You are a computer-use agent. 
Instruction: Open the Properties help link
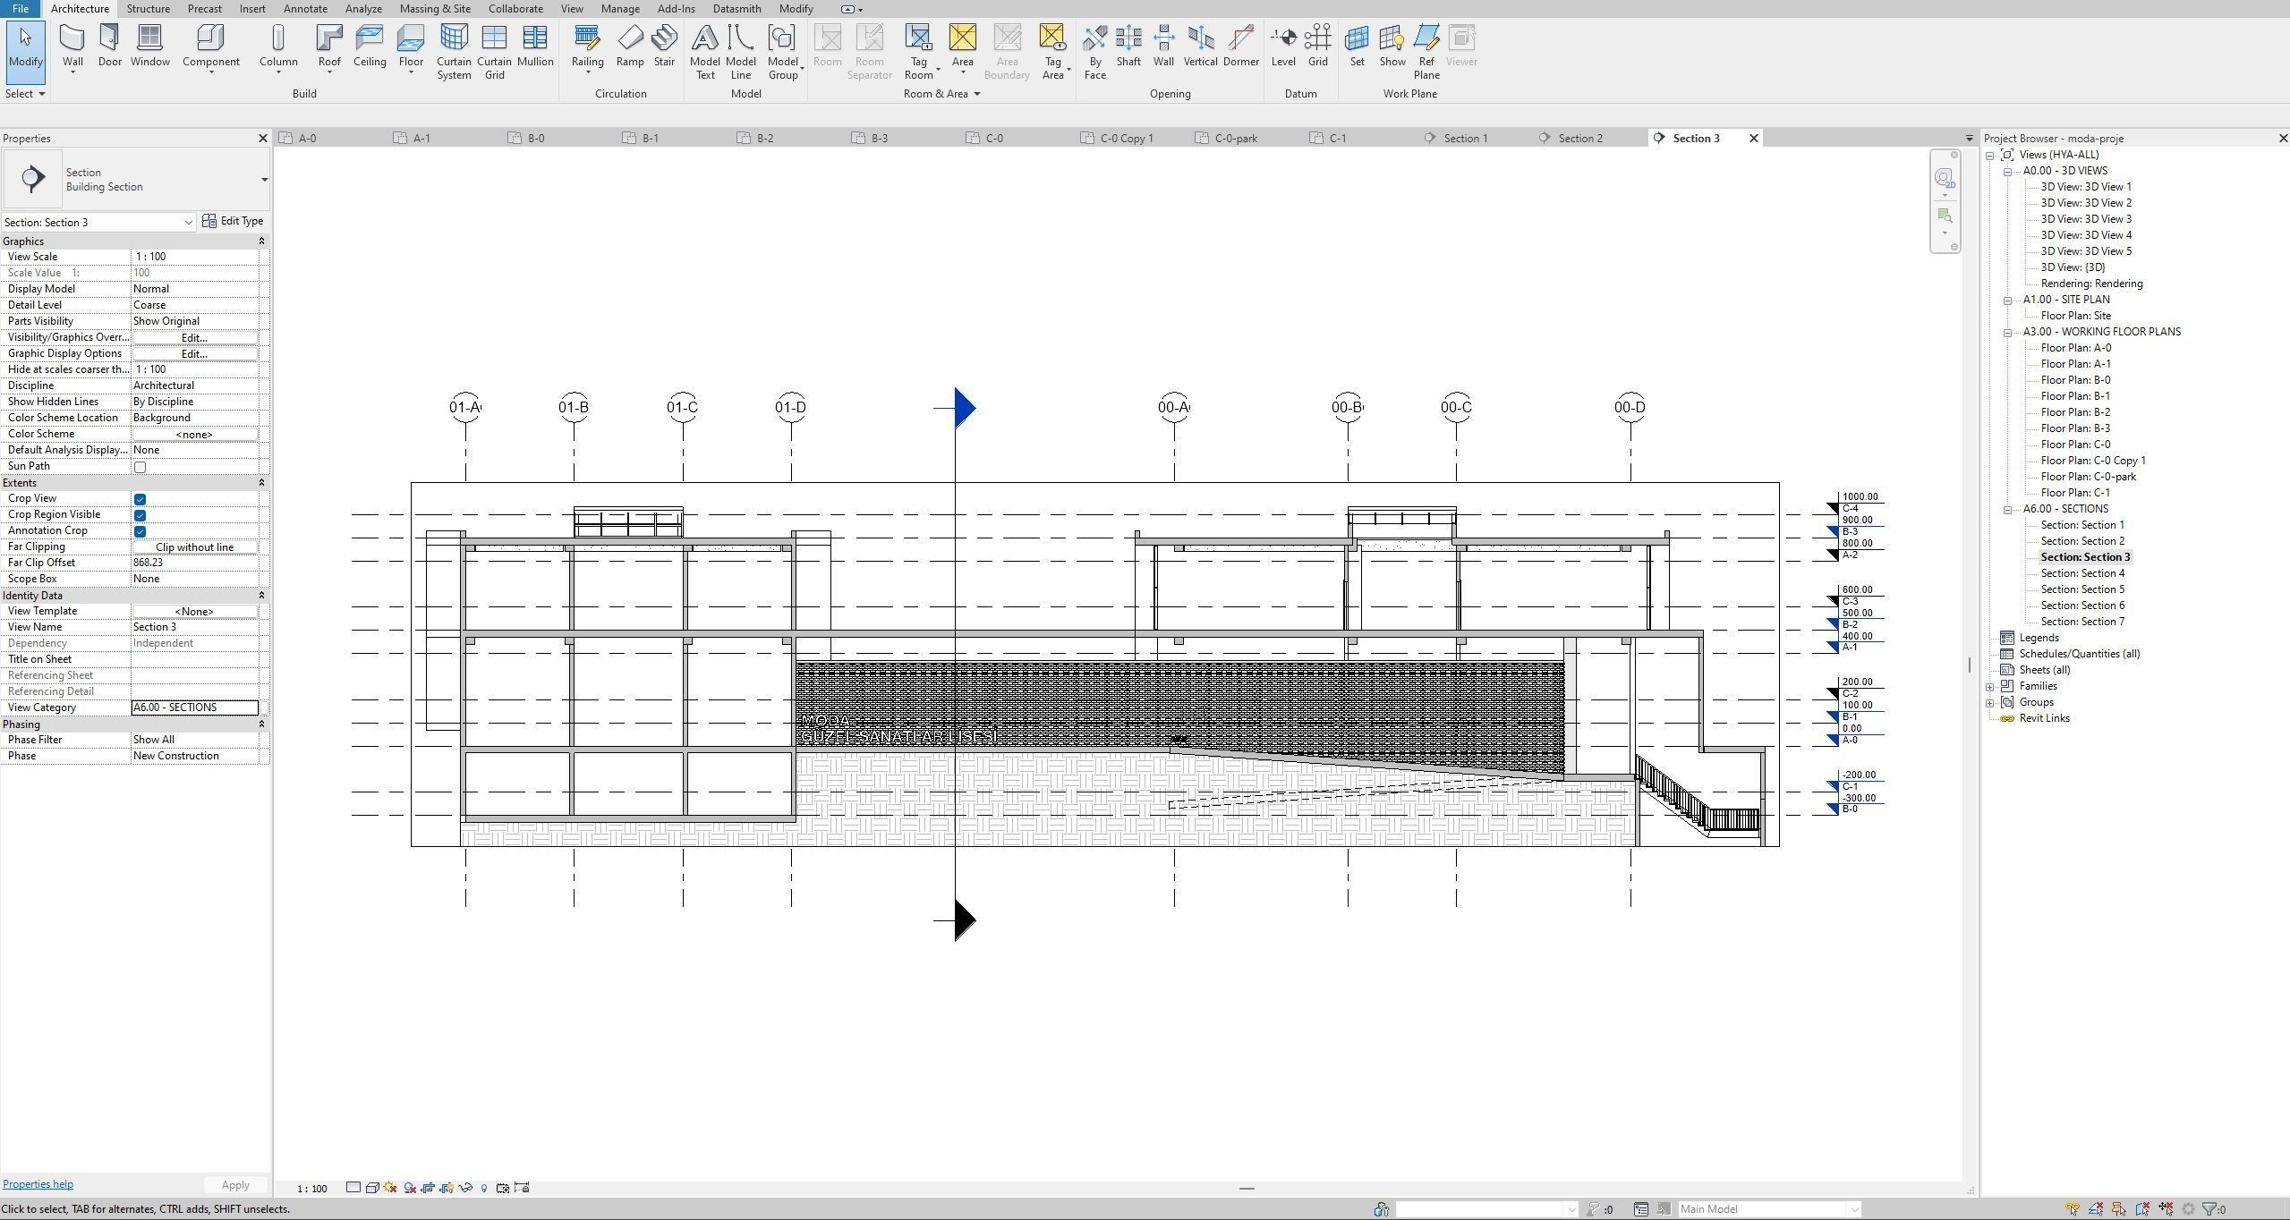38,1184
